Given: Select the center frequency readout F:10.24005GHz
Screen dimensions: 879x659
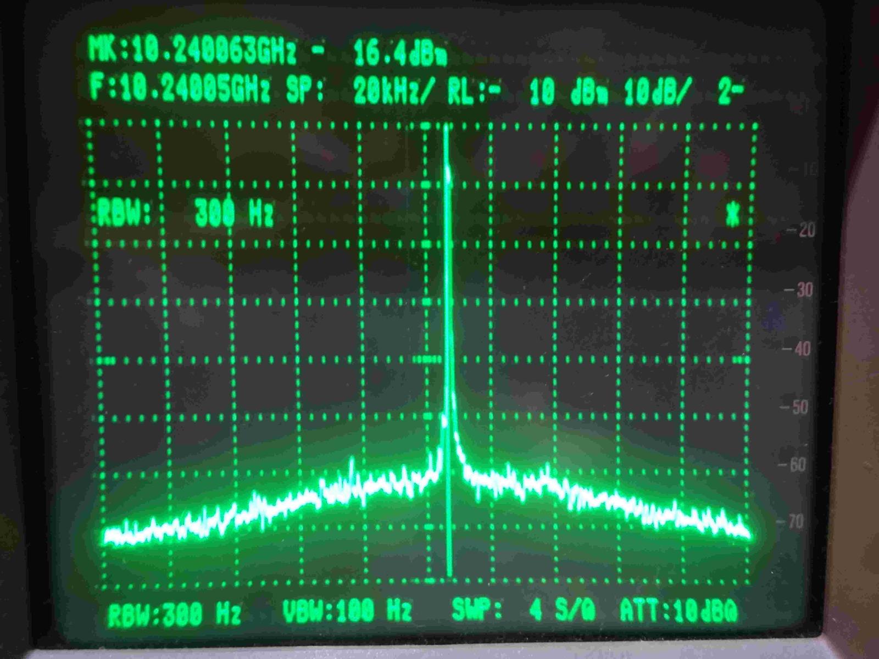Looking at the screenshot, I should (x=180, y=88).
